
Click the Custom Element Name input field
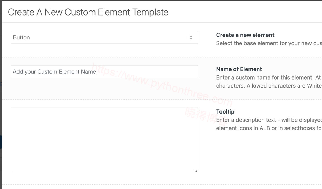(x=104, y=72)
